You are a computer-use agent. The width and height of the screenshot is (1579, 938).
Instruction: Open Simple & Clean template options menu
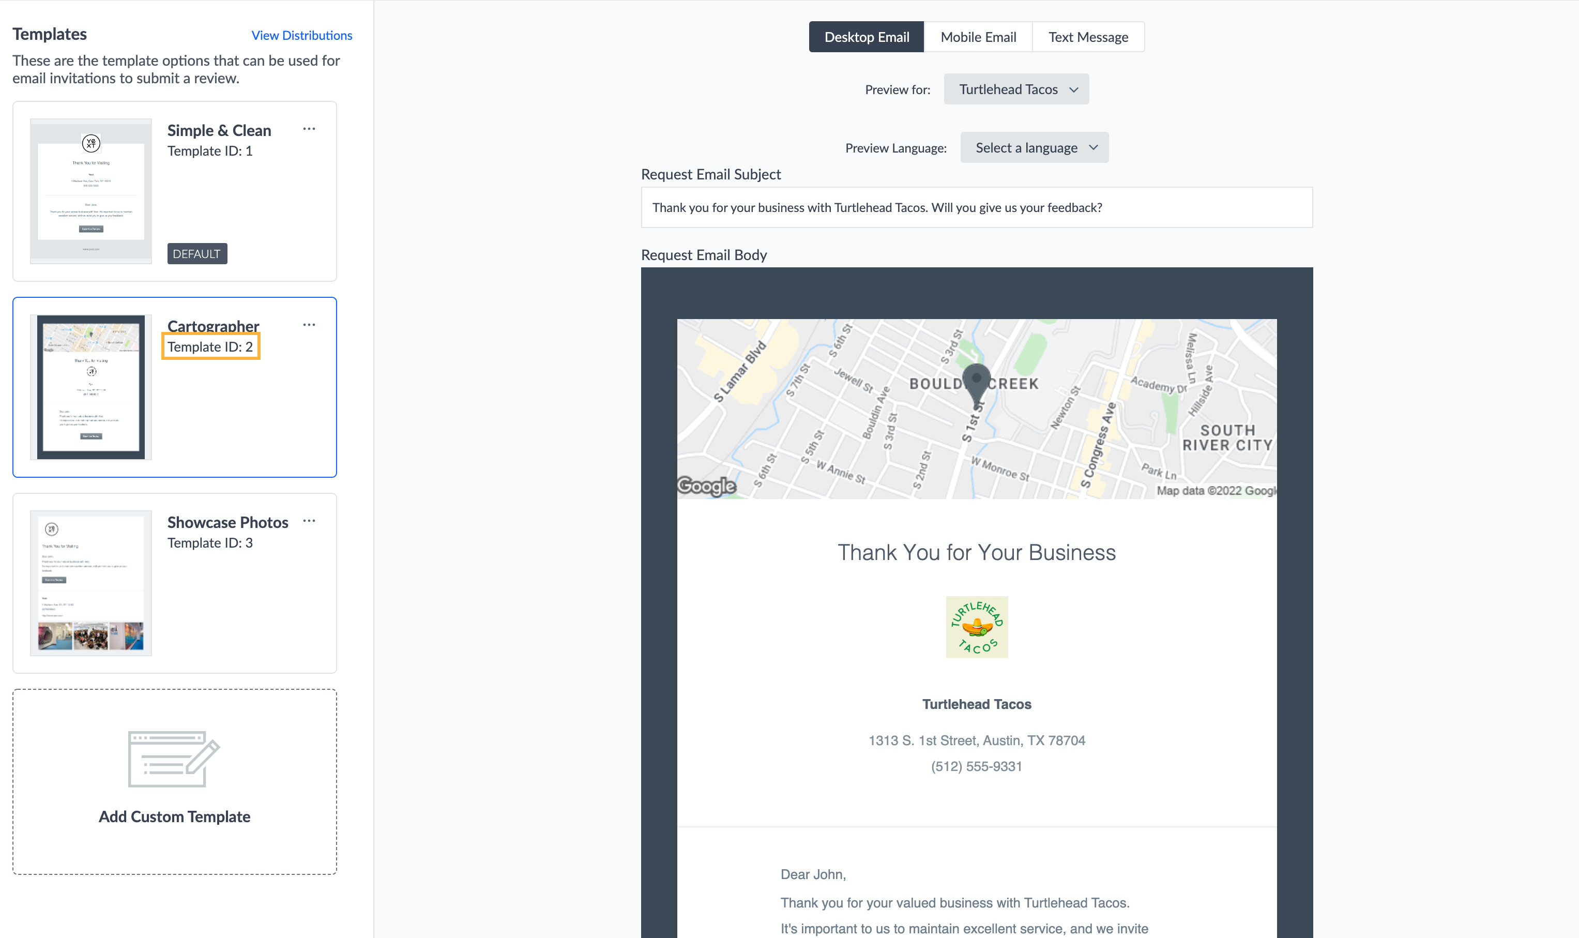[309, 129]
